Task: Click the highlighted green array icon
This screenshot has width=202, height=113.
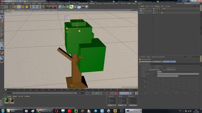Action: [72, 7]
